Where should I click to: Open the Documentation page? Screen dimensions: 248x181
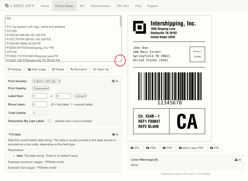point(100,6)
